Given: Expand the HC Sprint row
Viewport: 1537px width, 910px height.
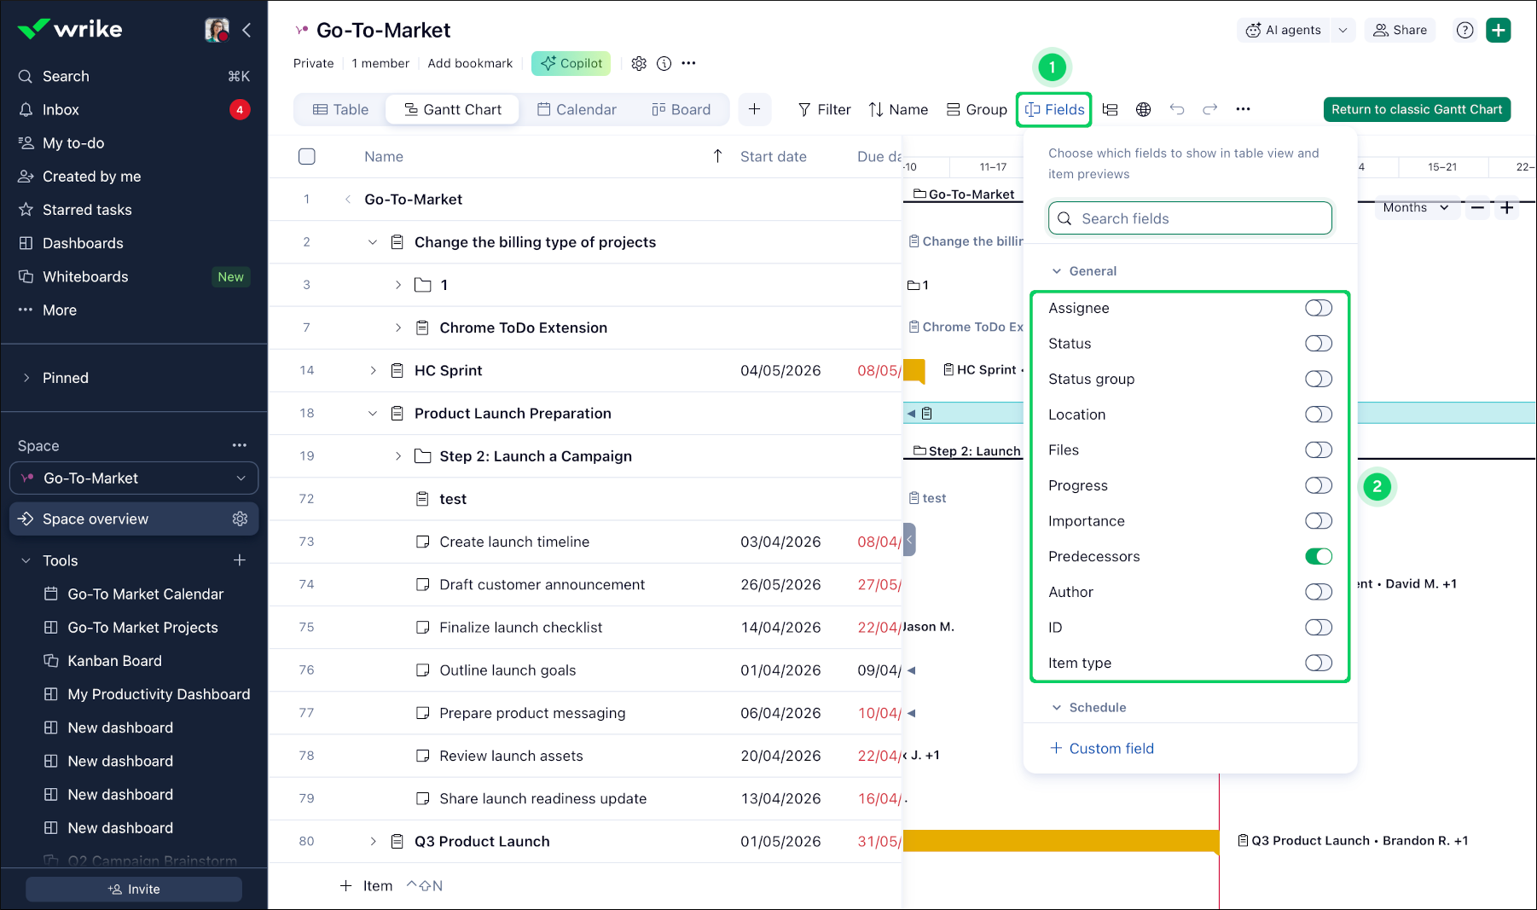Looking at the screenshot, I should tap(373, 370).
